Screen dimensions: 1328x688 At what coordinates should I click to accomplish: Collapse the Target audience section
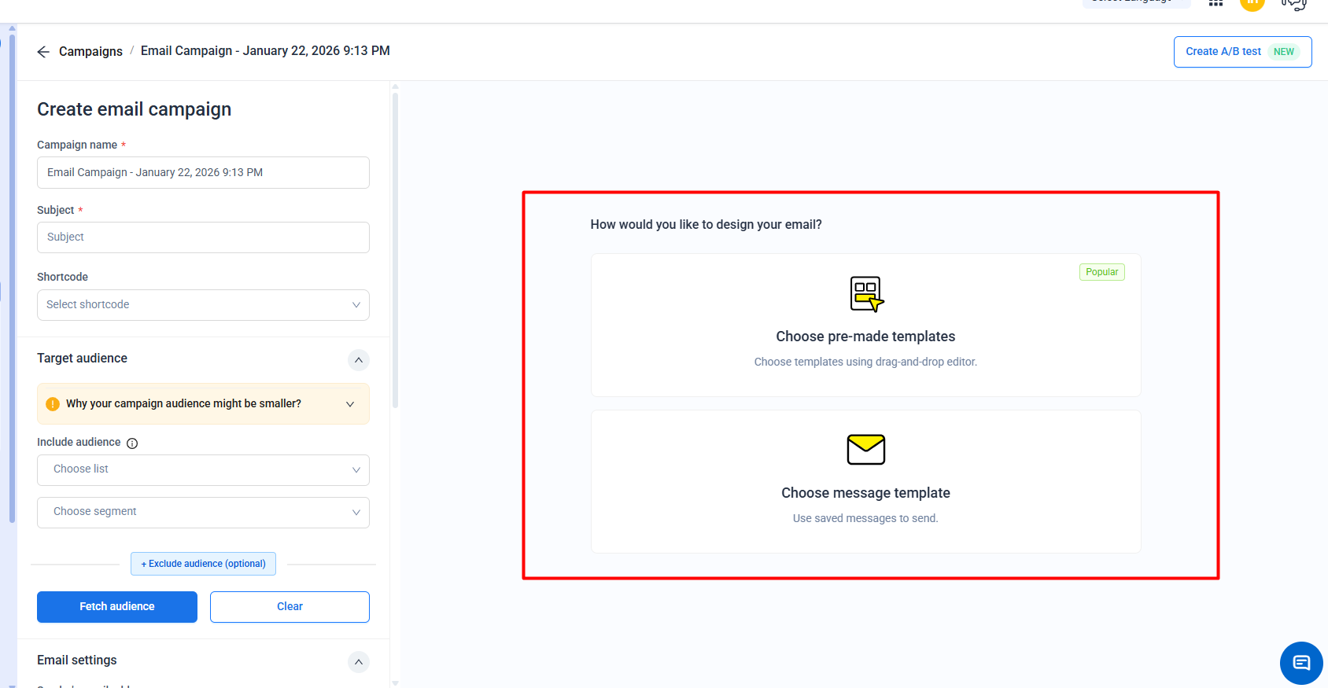358,360
